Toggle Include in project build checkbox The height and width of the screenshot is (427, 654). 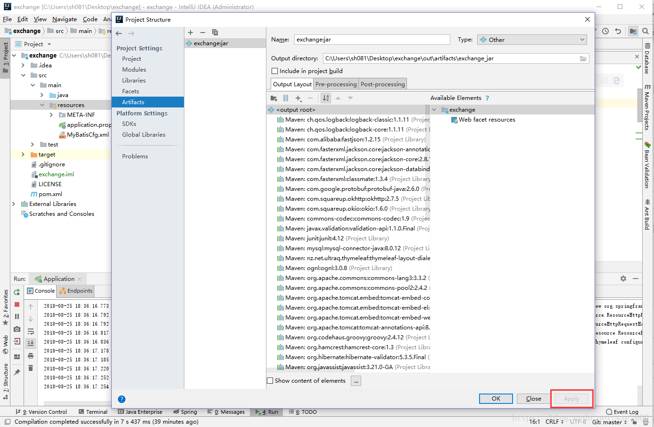(274, 71)
